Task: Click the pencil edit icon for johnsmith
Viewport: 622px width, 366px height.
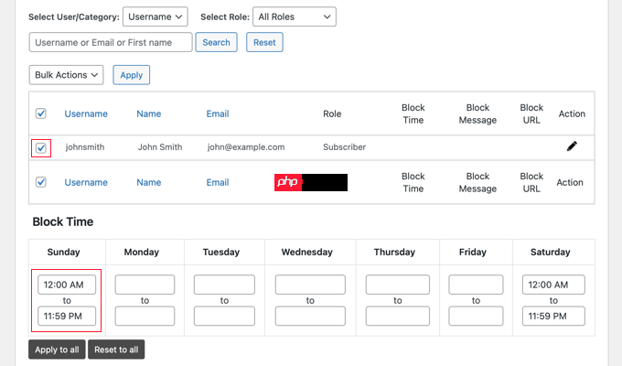Action: point(572,146)
